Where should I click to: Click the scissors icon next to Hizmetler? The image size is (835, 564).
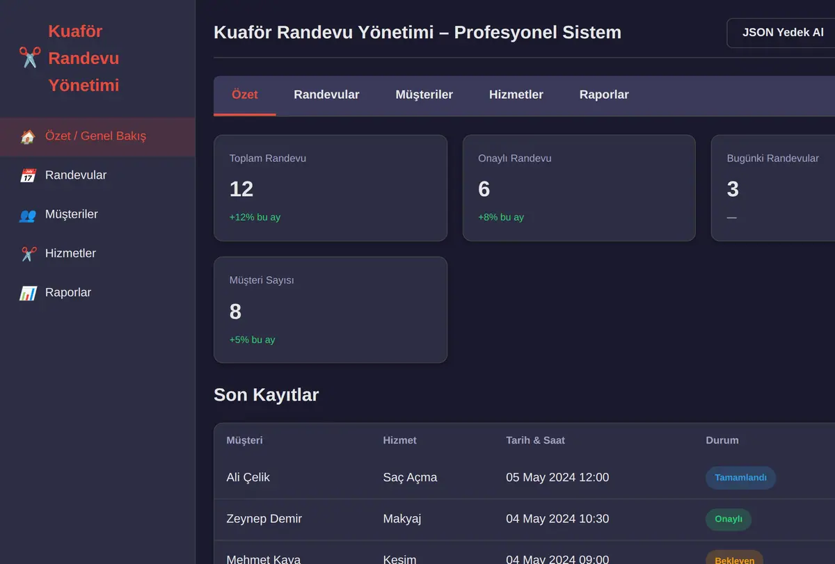point(28,253)
